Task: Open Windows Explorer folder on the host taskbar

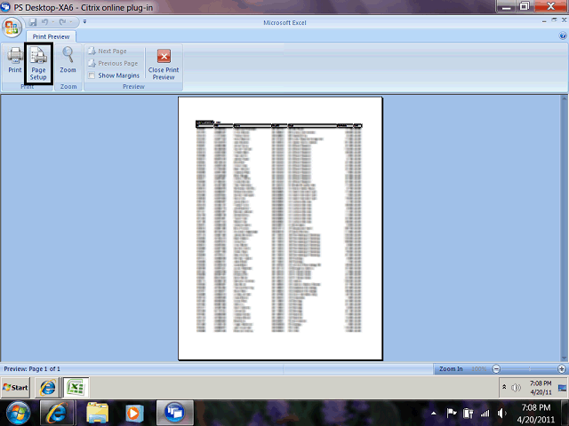Action: click(98, 413)
